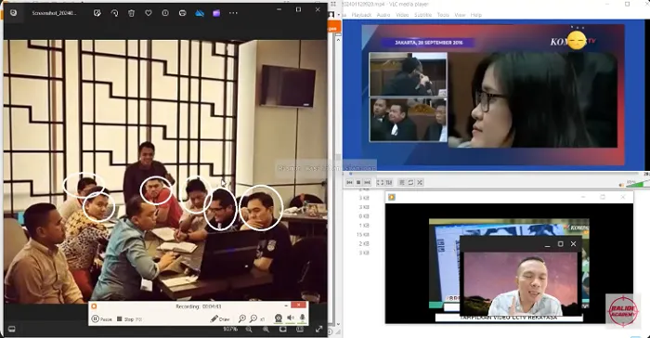Click the lower small video player area

[x=509, y=263]
